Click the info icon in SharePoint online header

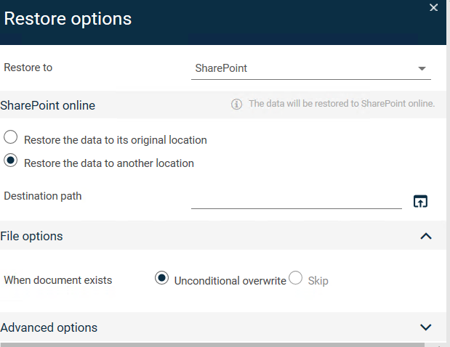pos(236,104)
